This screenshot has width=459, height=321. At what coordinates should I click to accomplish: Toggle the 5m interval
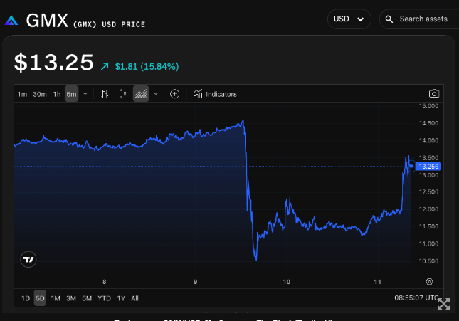click(71, 94)
